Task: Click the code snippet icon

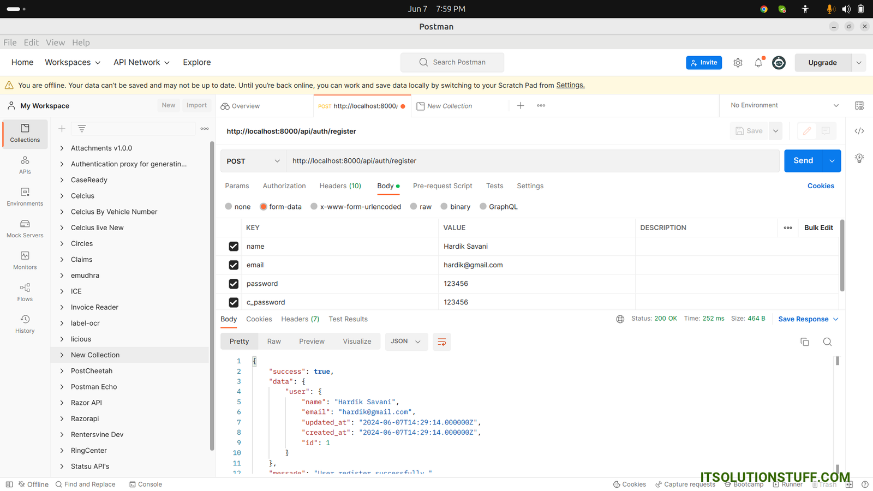Action: pos(859,131)
